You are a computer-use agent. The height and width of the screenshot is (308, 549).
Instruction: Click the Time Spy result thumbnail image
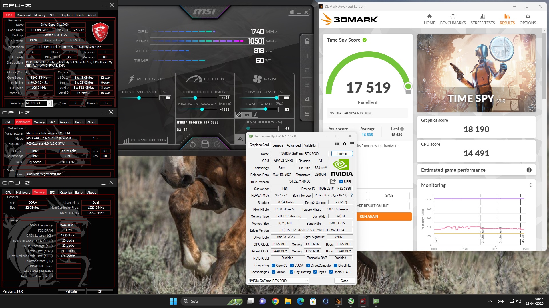coord(476,73)
